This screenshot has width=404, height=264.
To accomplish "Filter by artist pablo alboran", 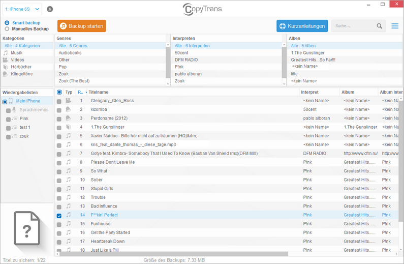I will pyautogui.click(x=227, y=74).
